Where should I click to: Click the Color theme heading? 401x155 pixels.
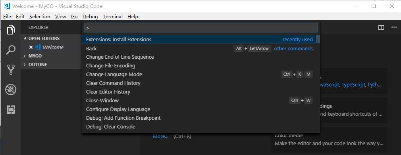tap(289, 136)
